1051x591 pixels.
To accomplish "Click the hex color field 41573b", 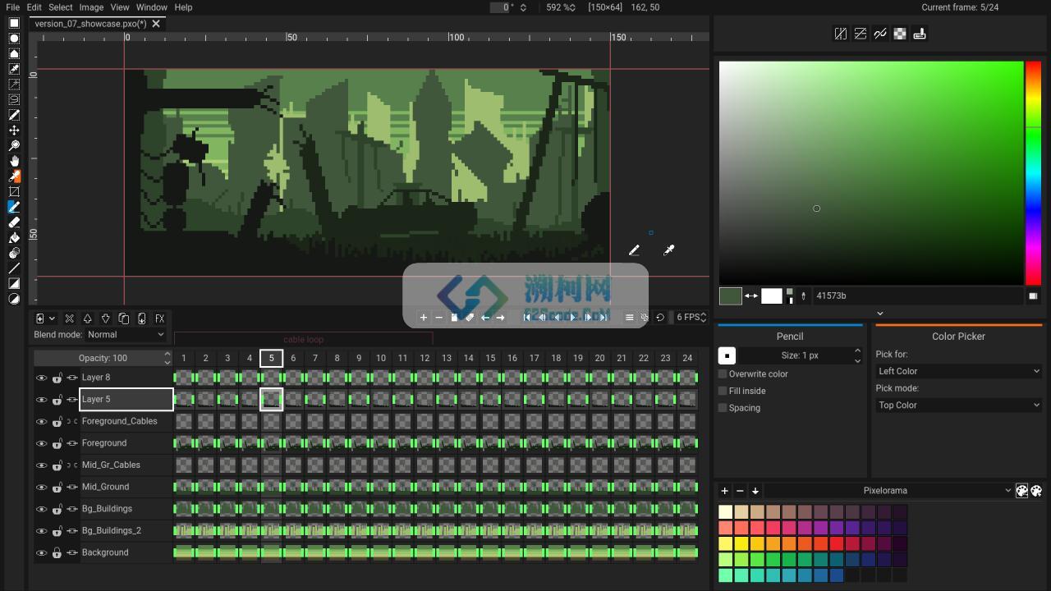I will click(918, 295).
